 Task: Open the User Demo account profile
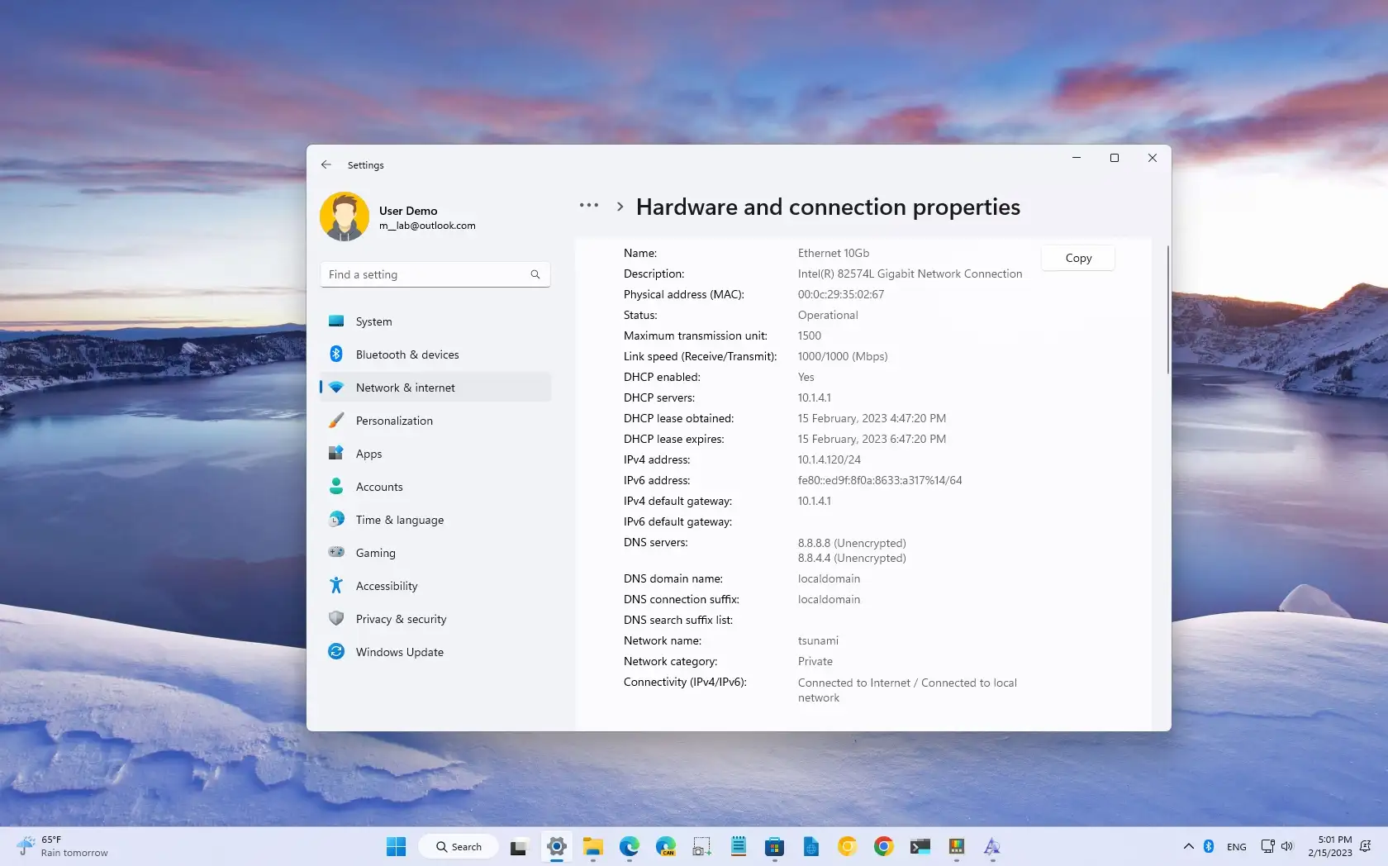[x=398, y=216]
